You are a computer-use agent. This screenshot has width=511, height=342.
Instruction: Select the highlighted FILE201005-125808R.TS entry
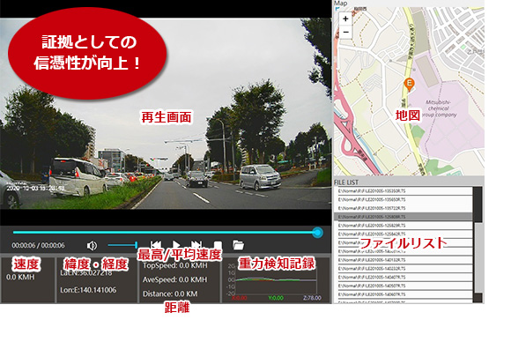[404, 217]
